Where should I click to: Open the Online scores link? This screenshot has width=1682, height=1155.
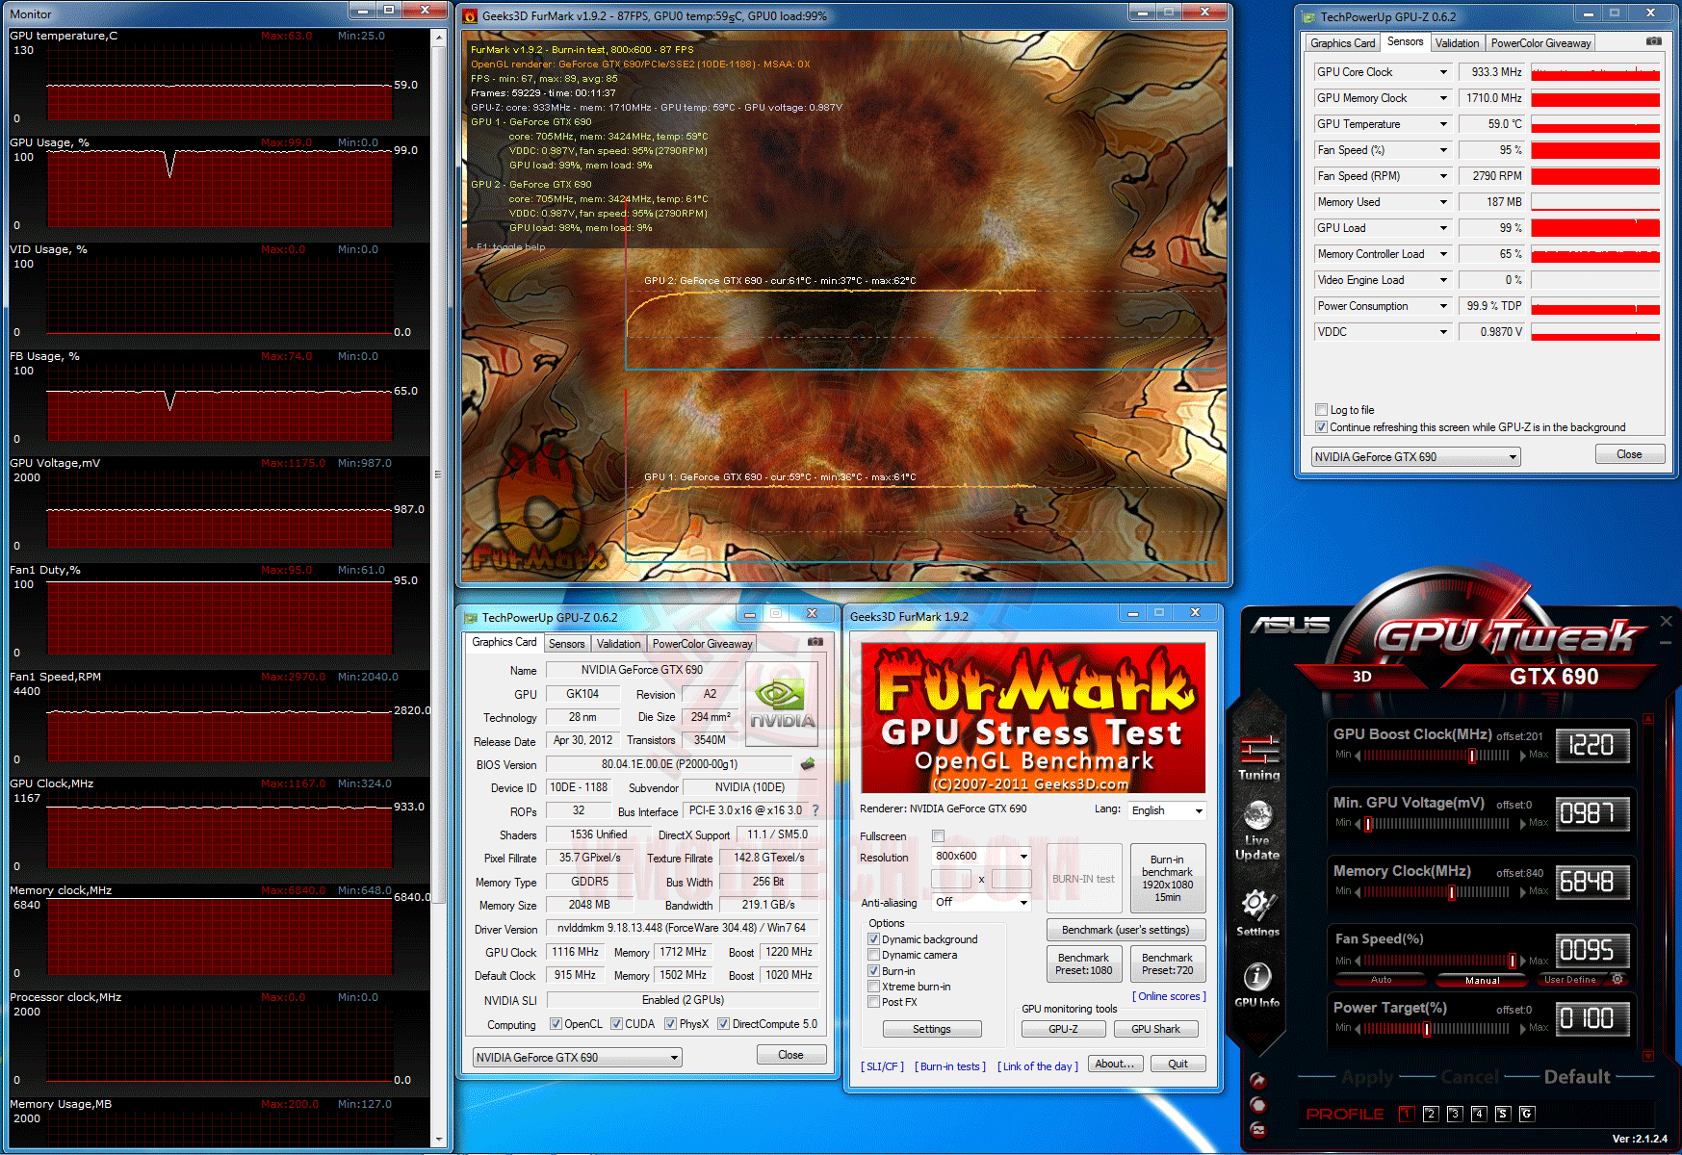click(1169, 996)
